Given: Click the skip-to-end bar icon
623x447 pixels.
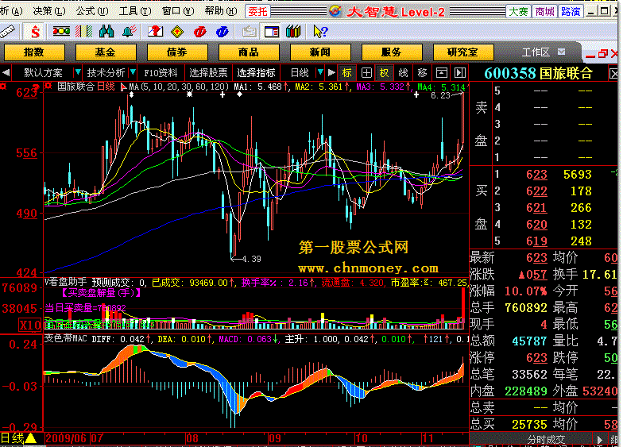Looking at the screenshot, I should point(459,73).
